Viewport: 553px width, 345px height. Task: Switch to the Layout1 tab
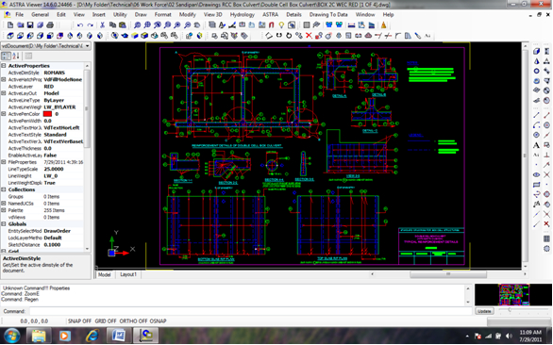point(128,274)
